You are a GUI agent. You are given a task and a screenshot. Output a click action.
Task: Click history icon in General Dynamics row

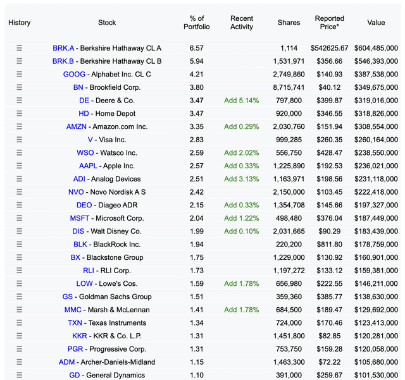[20, 375]
